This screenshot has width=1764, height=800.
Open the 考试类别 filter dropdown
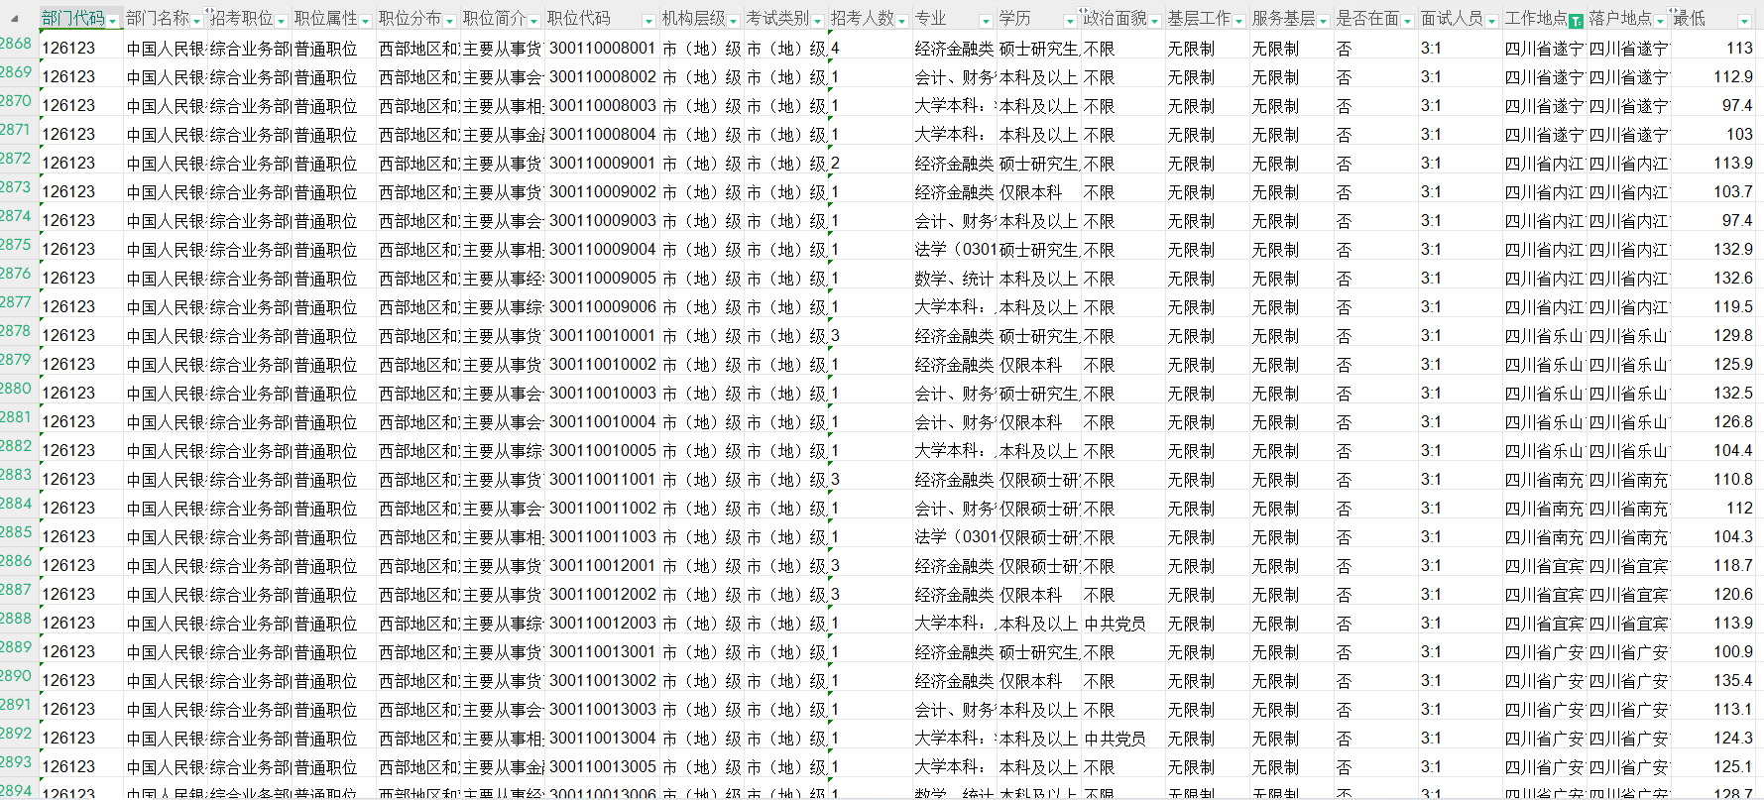click(x=818, y=21)
